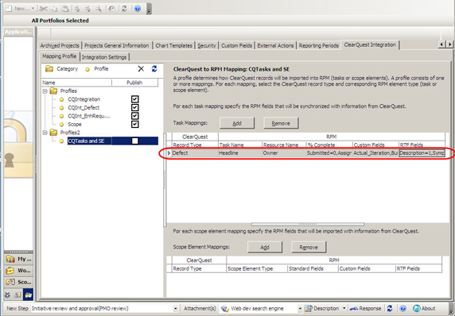The height and width of the screenshot is (316, 455).
Task: Click the Paste clipboard icon
Action: point(65,9)
